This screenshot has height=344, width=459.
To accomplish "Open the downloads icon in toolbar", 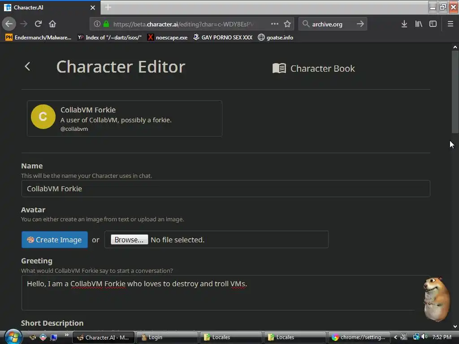I will 404,24.
